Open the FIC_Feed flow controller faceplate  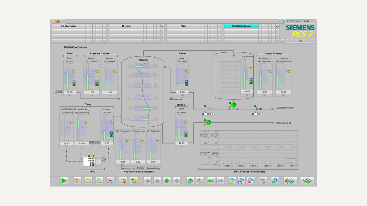pyautogui.click(x=69, y=61)
